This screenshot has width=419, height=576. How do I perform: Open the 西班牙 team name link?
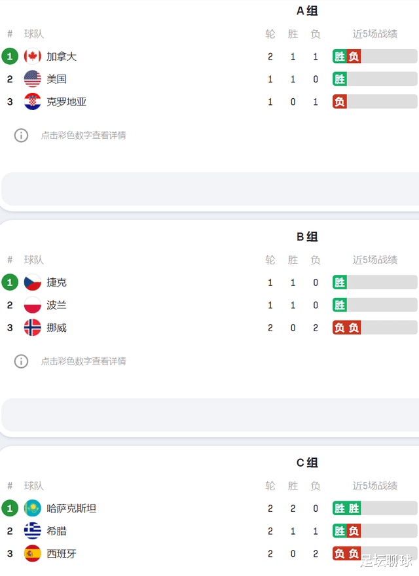pos(62,554)
